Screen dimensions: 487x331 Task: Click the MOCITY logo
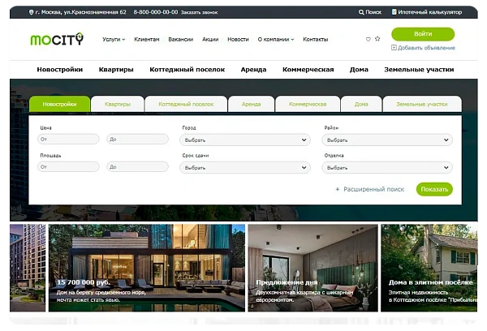57,39
